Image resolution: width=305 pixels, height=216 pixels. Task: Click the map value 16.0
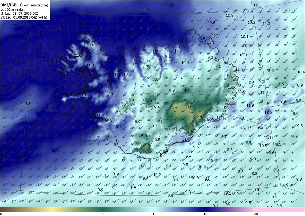[56, 98]
